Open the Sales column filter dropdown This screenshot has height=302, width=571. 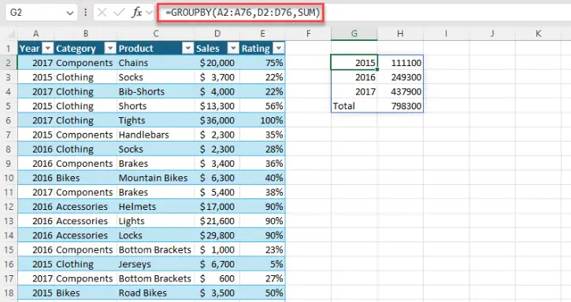pos(233,48)
